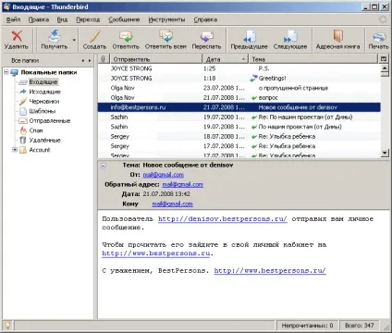Image resolution: width=392 pixels, height=333 pixels.
Task: Select Olga Nov message о пропущенной странице
Action: [x=239, y=88]
